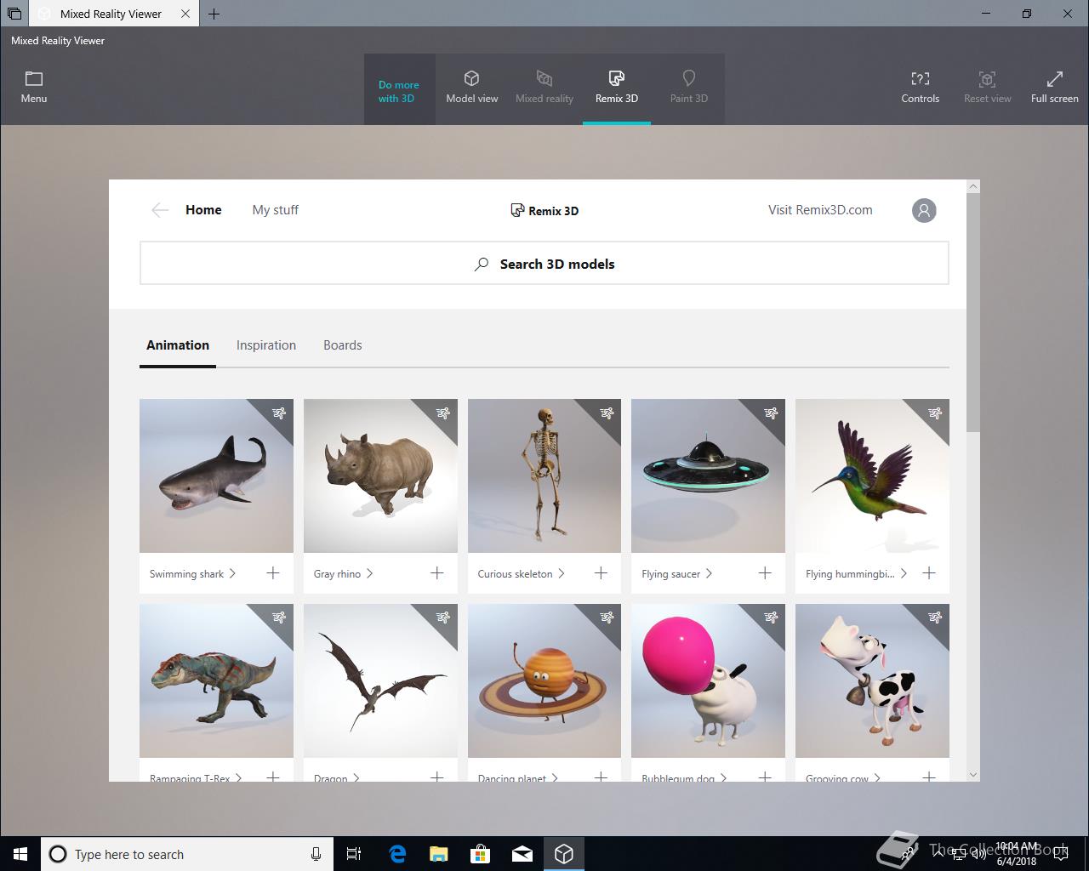Open Paint 3D from toolbar

pos(689,88)
